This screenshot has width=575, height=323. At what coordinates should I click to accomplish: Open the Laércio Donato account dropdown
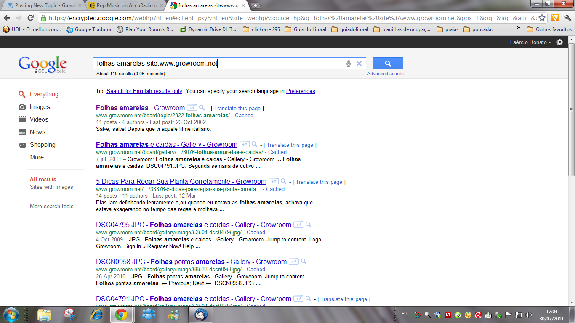pos(530,42)
